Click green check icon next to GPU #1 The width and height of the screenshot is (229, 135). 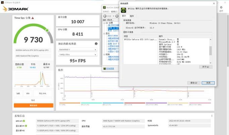(24, 121)
